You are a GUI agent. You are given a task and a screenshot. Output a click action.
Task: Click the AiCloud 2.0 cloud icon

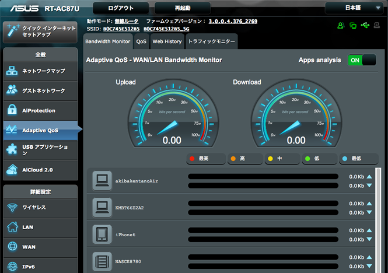(12, 170)
